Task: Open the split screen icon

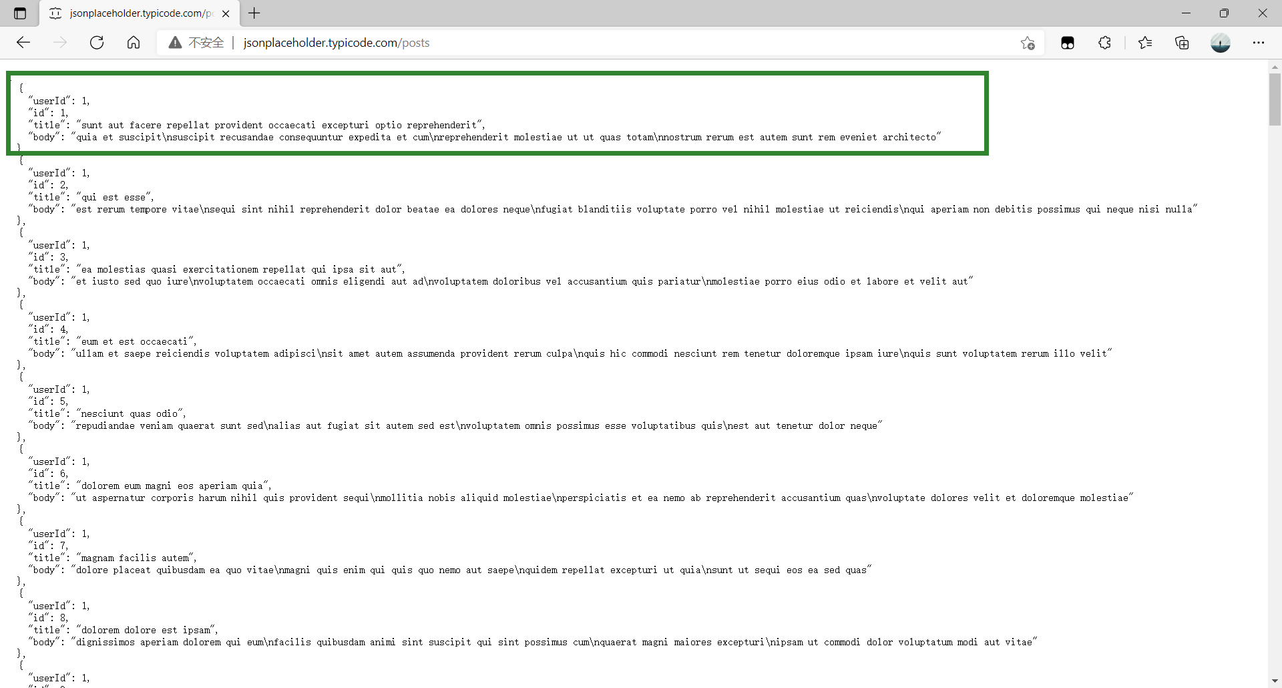Action: tap(1068, 43)
